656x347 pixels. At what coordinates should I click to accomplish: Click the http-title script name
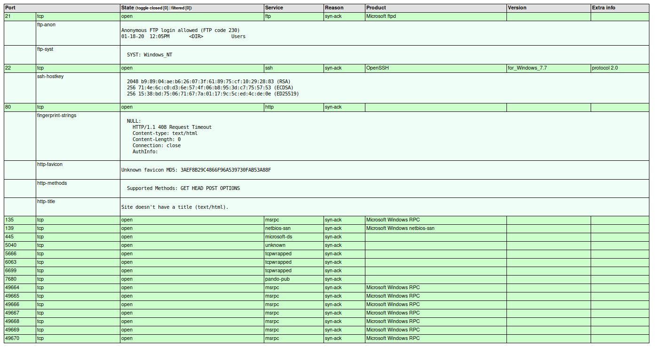(46, 201)
